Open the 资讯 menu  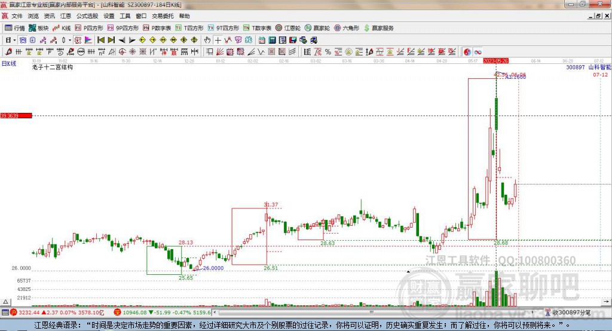point(50,16)
